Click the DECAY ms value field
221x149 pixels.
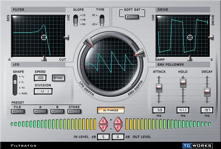point(207,110)
